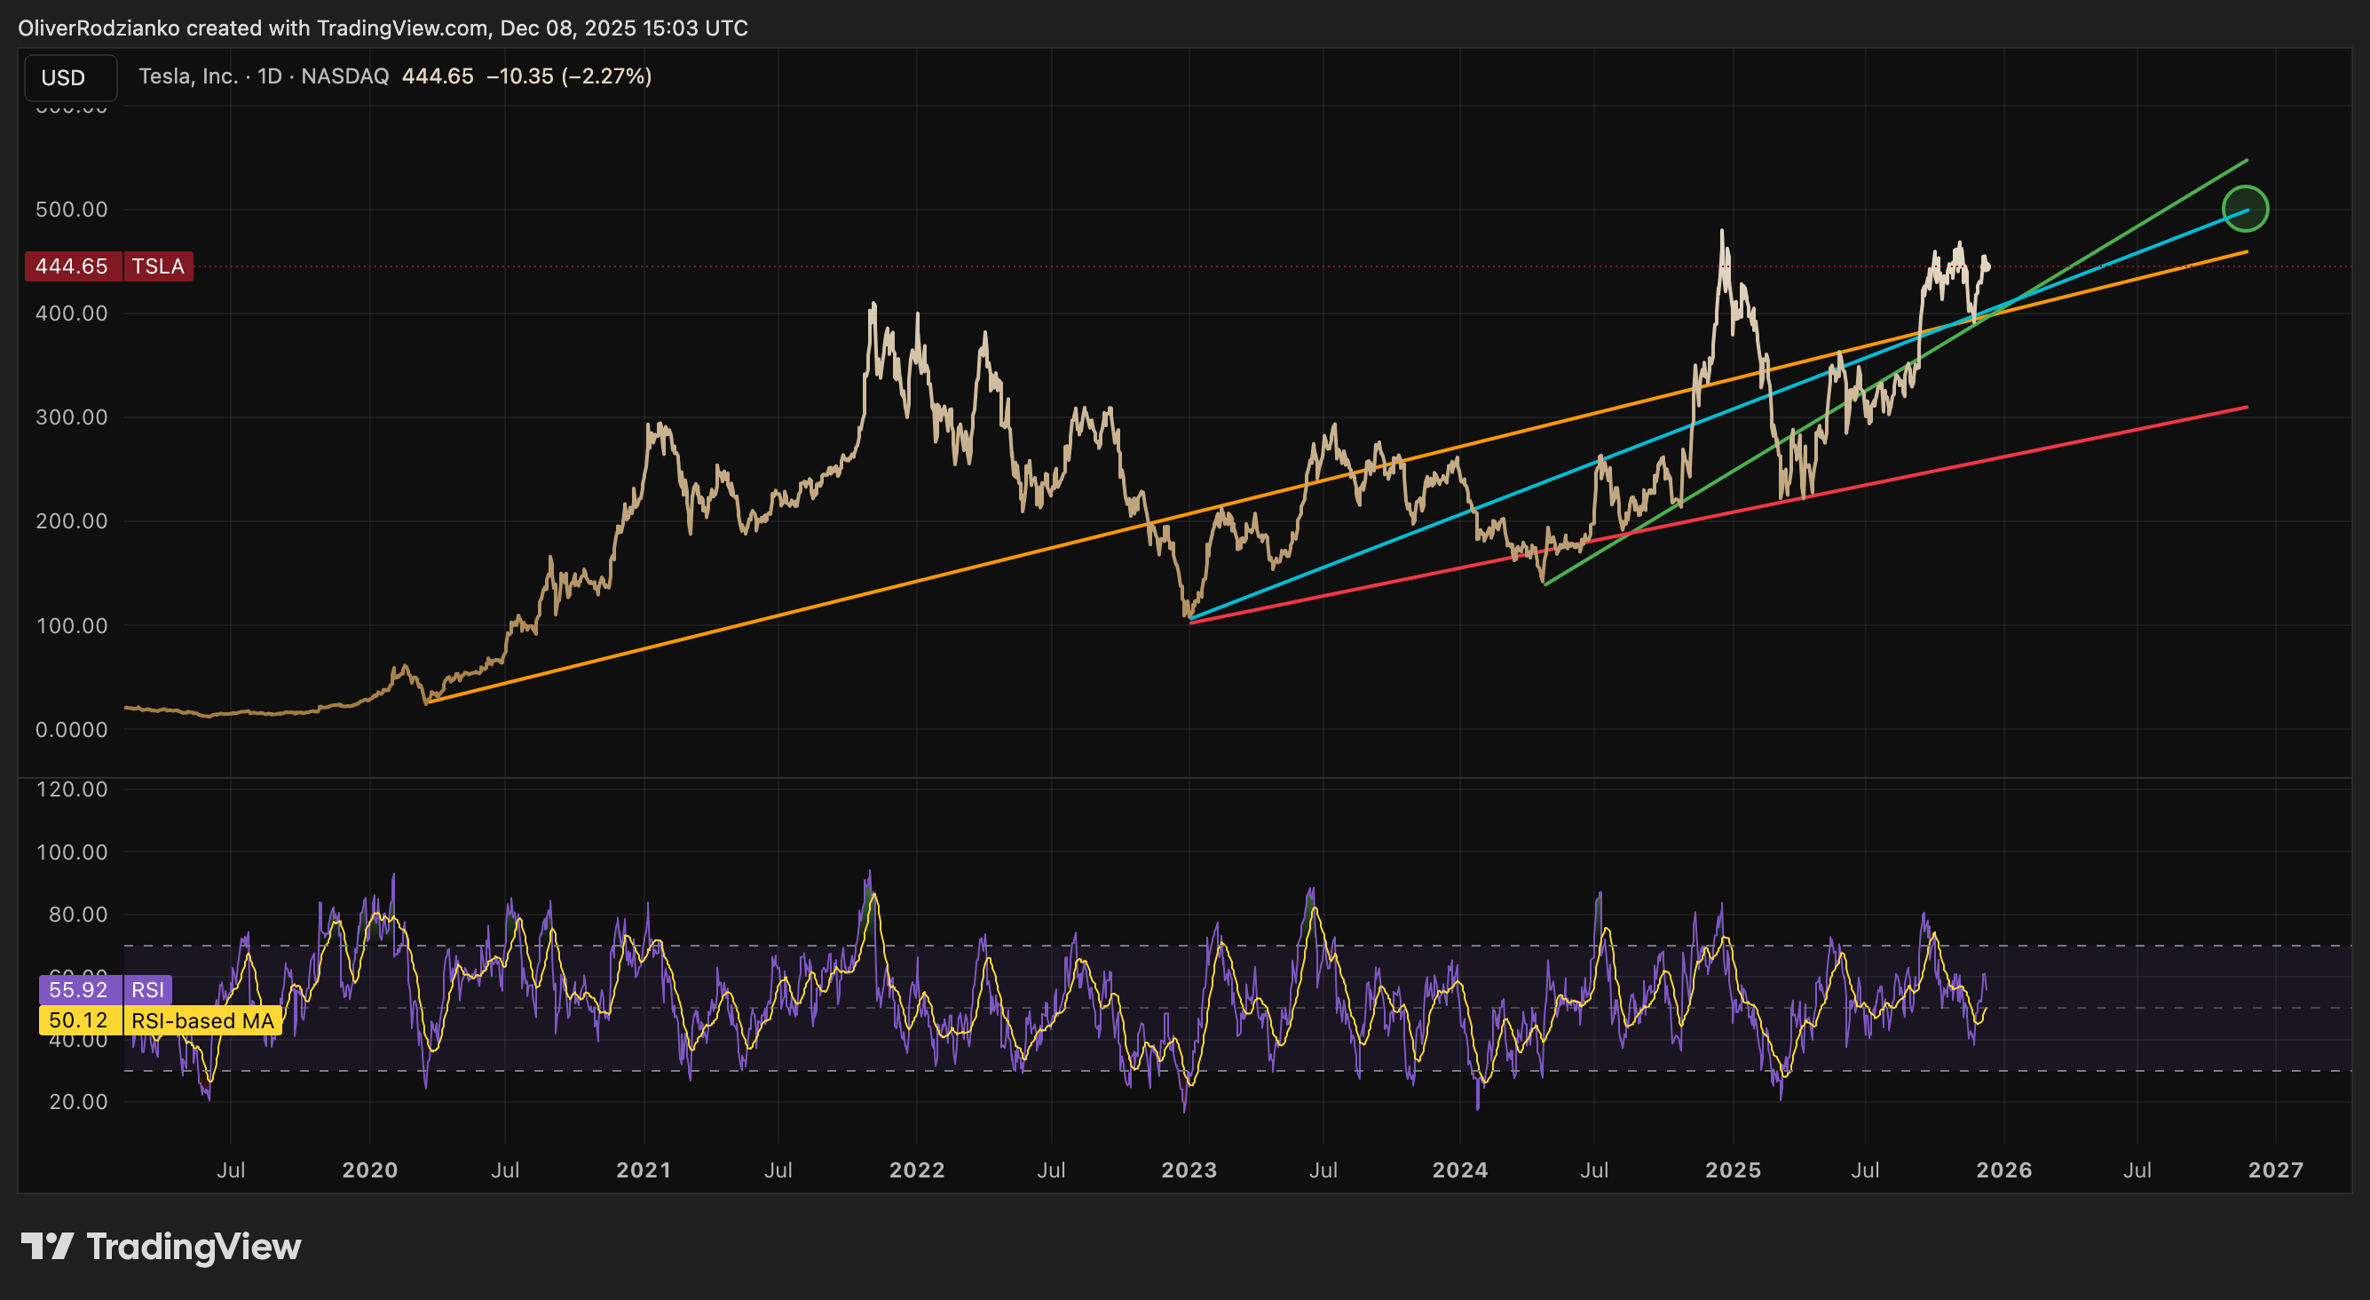This screenshot has width=2370, height=1300.
Task: Open the 1D interval selector
Action: (x=273, y=77)
